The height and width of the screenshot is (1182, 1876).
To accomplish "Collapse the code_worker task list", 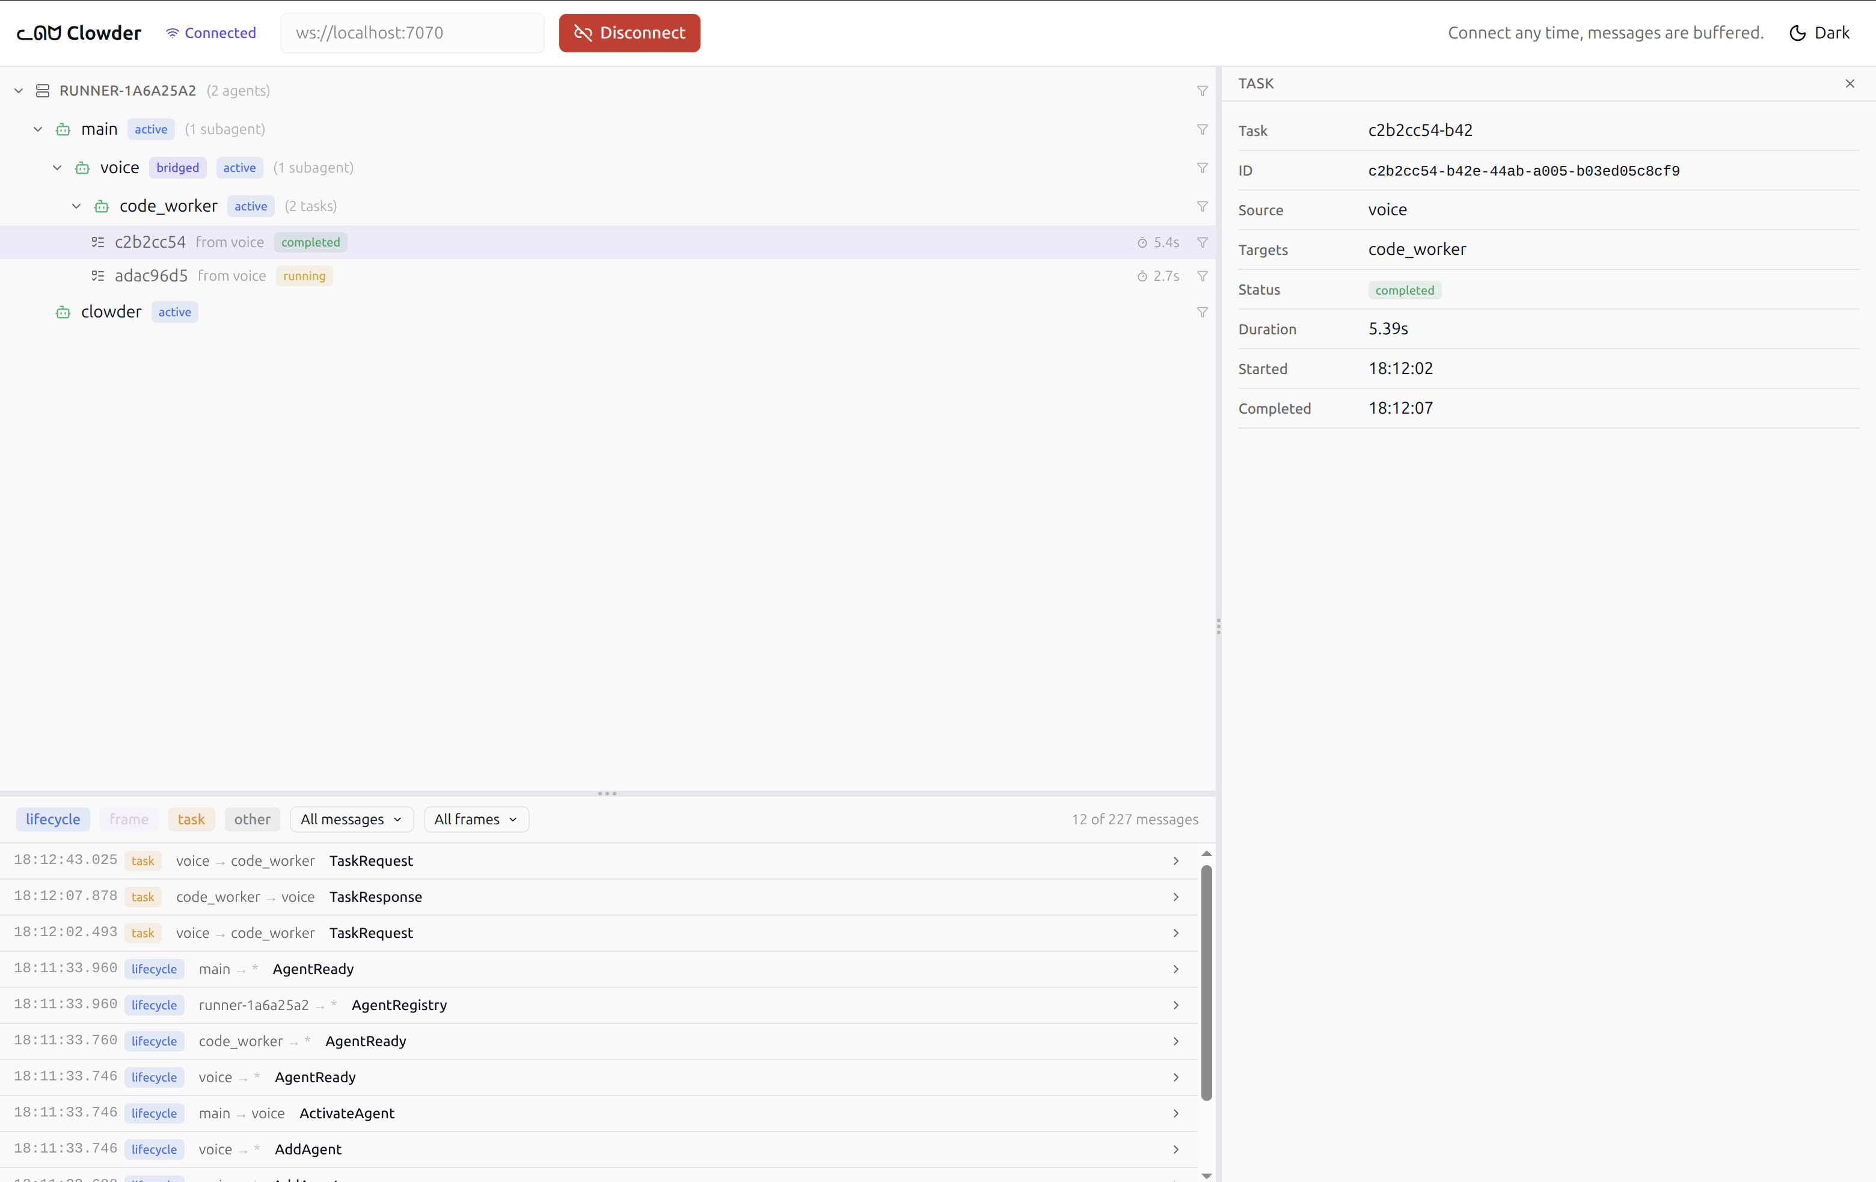I will [76, 206].
